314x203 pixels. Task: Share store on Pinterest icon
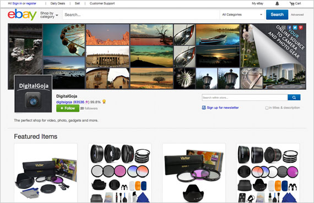(x=301, y=27)
